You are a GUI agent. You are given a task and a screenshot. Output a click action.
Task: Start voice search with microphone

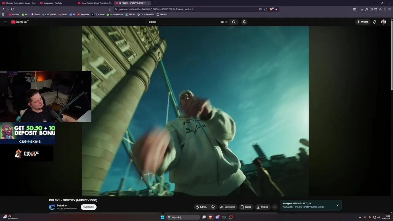[244, 22]
